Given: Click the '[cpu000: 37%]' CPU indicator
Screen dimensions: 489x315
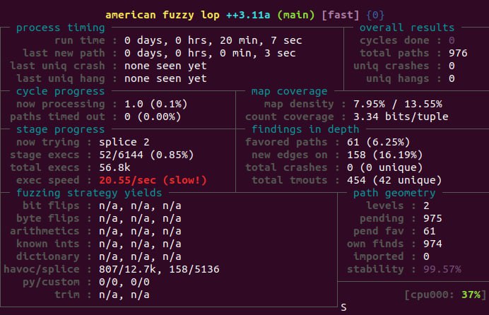Looking at the screenshot, I should (x=445, y=295).
